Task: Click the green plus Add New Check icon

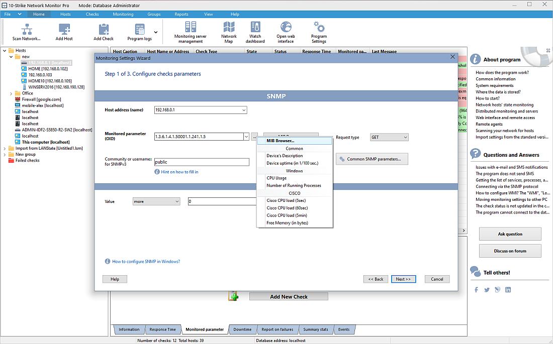Action: (x=233, y=296)
